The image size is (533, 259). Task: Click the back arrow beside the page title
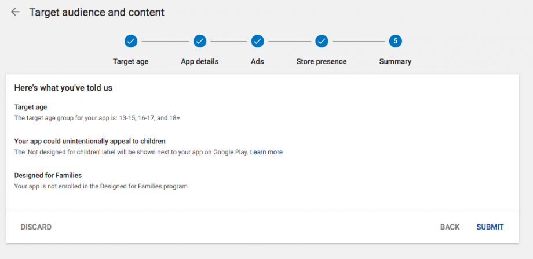tap(15, 12)
